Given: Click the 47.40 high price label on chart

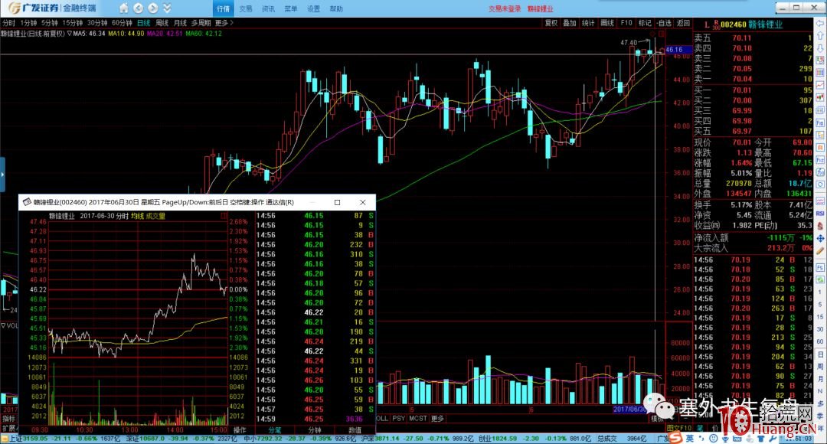Looking at the screenshot, I should (x=629, y=43).
